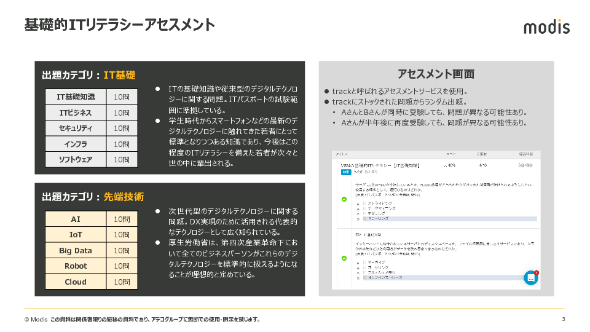
Task: Click the blue 初級 level badge
Action: coord(345,173)
